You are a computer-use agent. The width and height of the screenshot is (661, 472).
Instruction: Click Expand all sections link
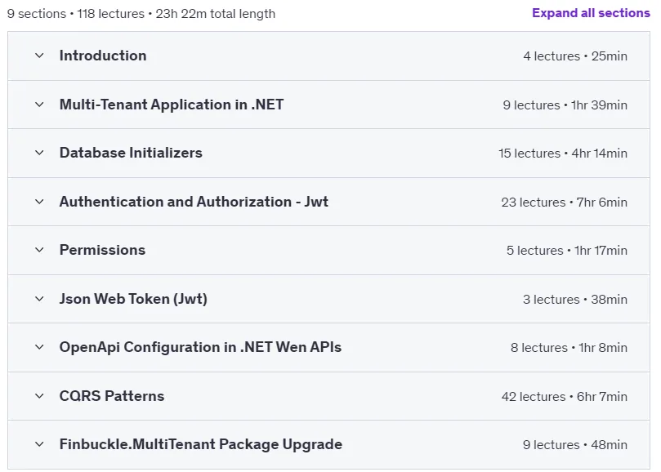point(591,13)
